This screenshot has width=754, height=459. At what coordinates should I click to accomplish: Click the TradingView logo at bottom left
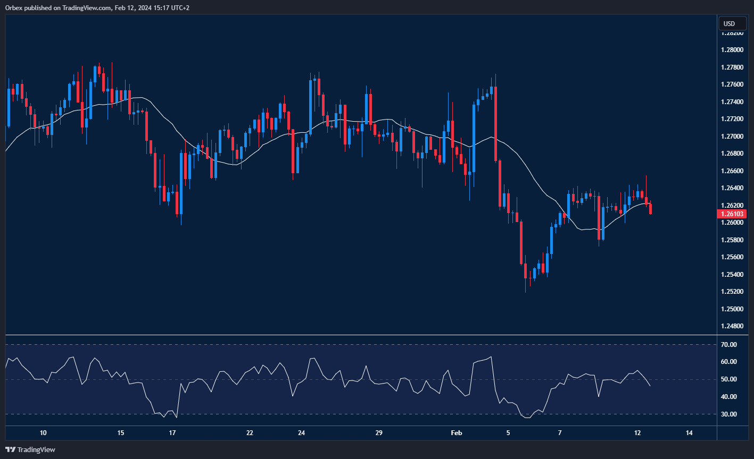point(30,449)
